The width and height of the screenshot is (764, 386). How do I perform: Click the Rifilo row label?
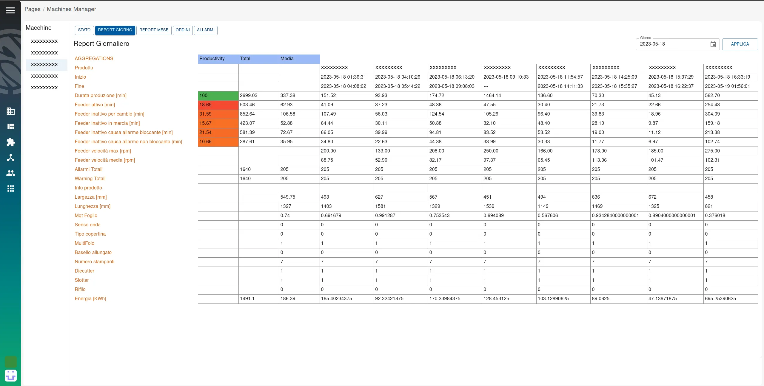[x=80, y=289]
